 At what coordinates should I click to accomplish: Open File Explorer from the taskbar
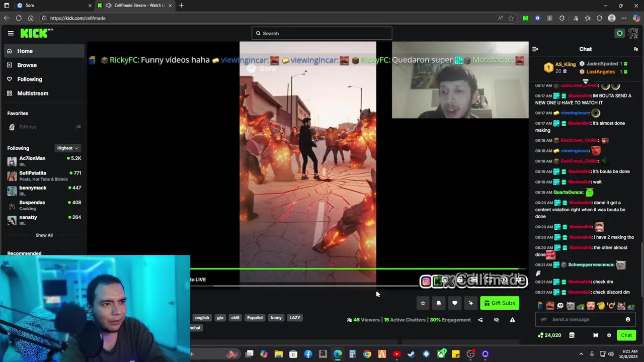click(x=279, y=354)
